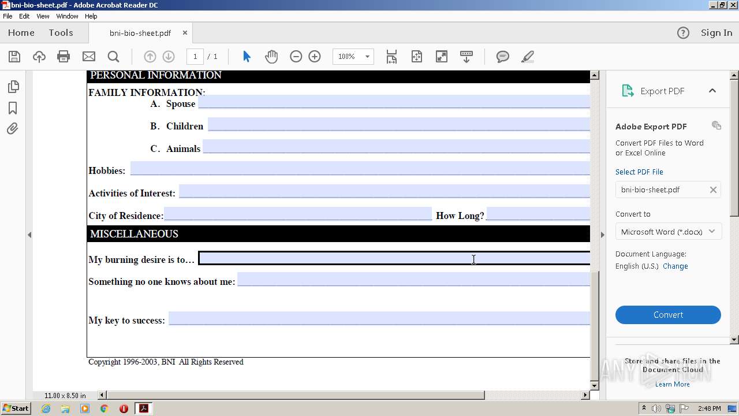Open Chrome from the taskbar

[104, 408]
